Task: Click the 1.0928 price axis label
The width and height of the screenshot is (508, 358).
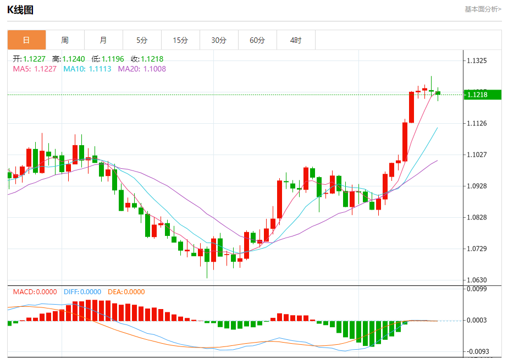Action: click(477, 186)
